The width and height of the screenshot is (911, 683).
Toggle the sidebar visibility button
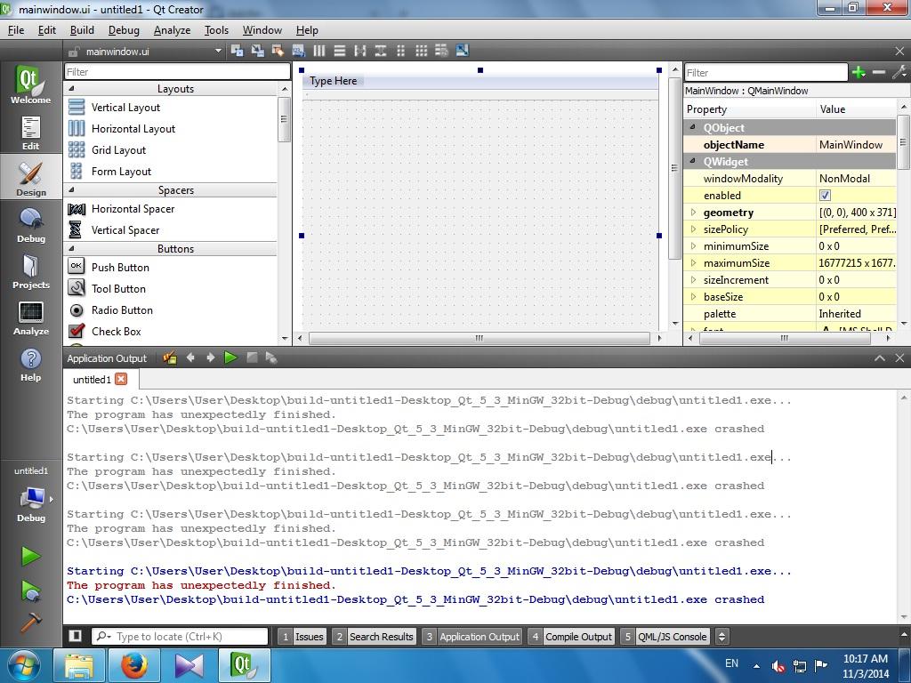[x=75, y=636]
